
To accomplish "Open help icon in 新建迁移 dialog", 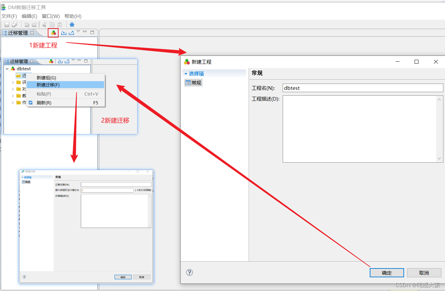I will tap(24, 277).
